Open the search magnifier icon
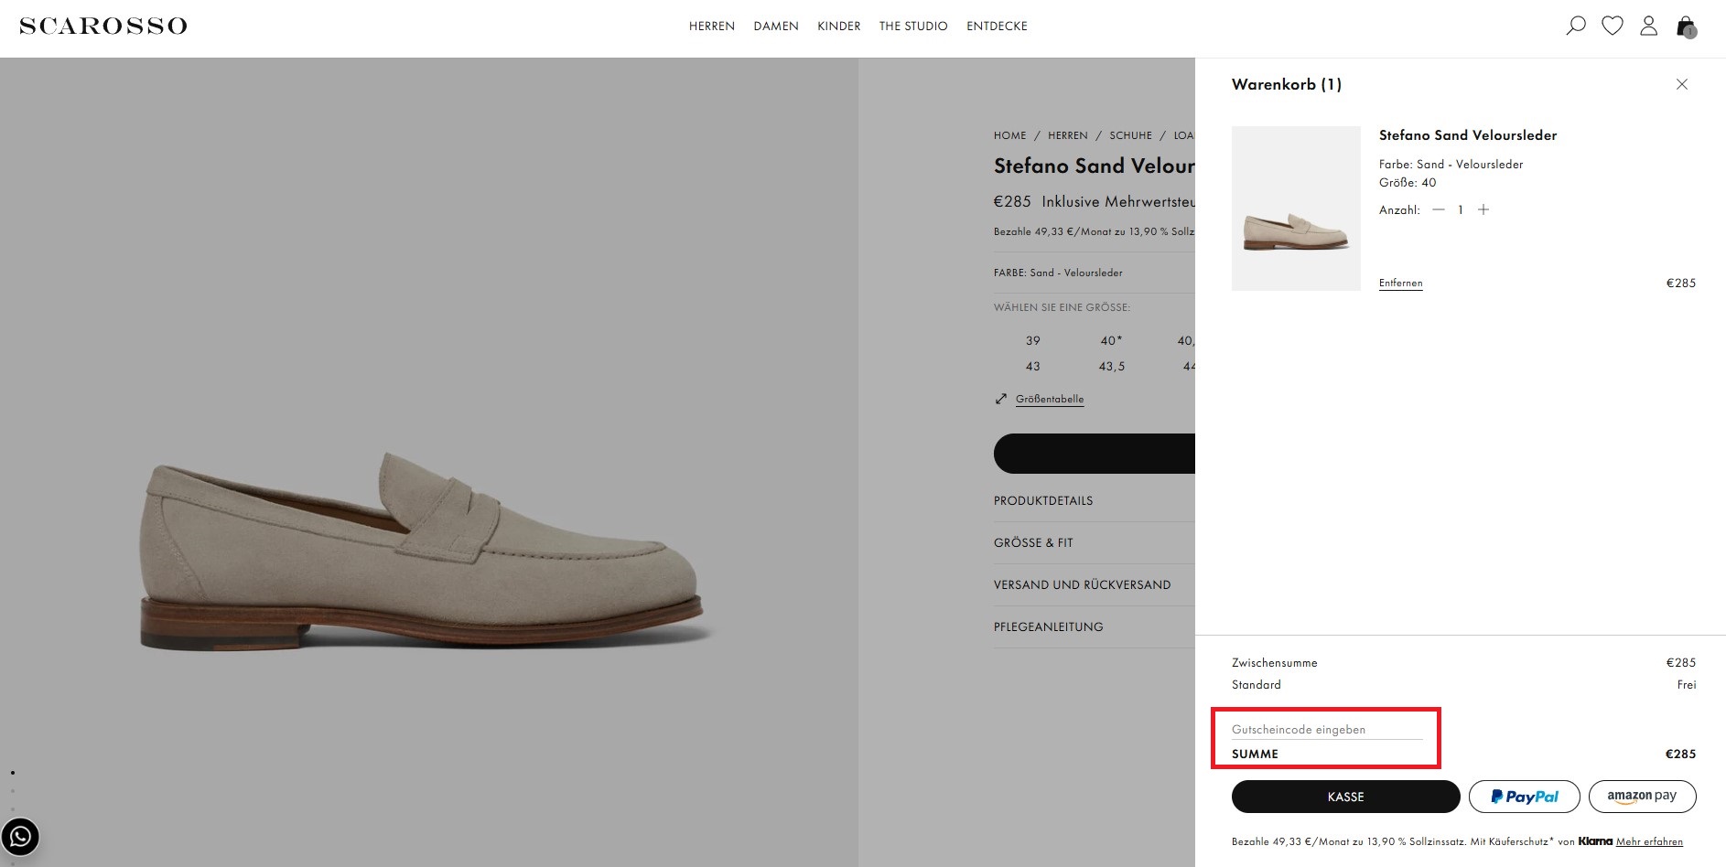The width and height of the screenshot is (1726, 867). click(1575, 26)
